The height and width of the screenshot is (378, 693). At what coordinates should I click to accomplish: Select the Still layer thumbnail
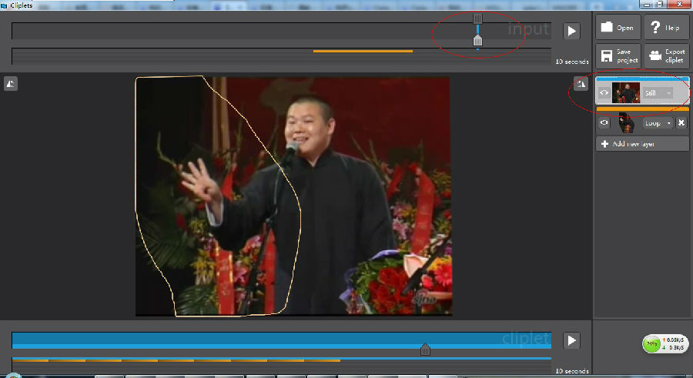(626, 93)
